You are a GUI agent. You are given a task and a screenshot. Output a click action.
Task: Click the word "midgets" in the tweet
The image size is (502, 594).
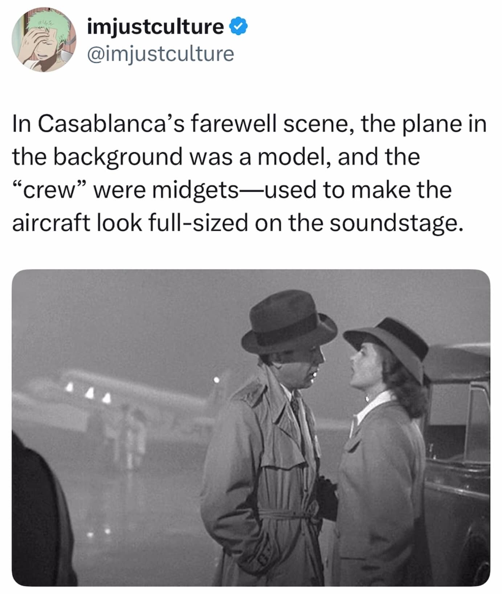point(195,190)
